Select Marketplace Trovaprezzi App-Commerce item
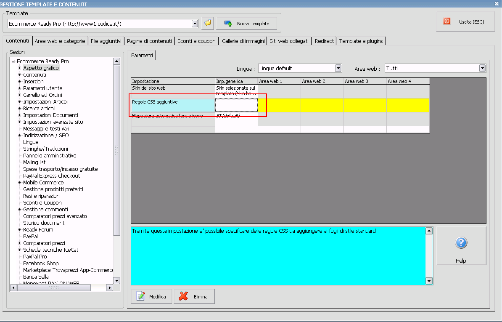The image size is (502, 322). [68, 270]
